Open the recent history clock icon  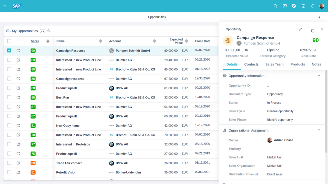click(294, 6)
